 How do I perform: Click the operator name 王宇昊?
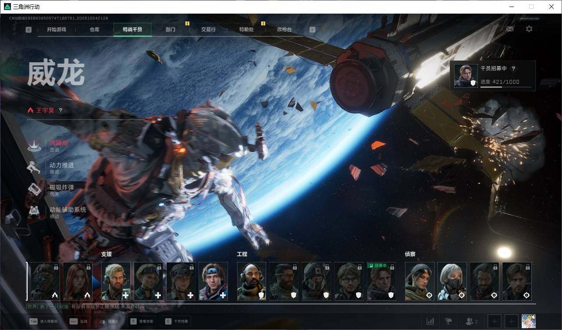pyautogui.click(x=44, y=111)
